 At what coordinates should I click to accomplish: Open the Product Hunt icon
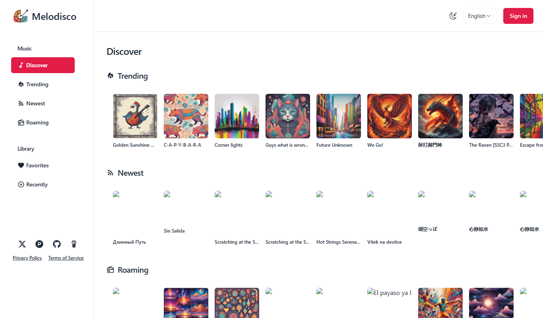[39, 244]
